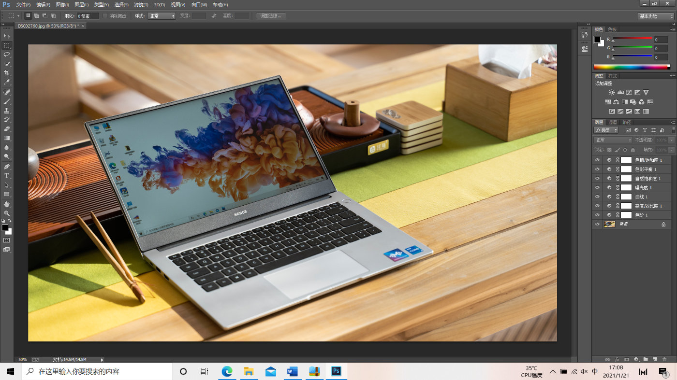Open the Curves adjustment in the Adjustments panel
The width and height of the screenshot is (677, 380).
629,92
